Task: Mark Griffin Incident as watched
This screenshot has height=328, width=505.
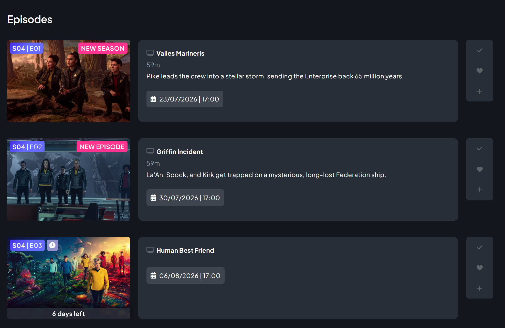Action: pyautogui.click(x=479, y=149)
